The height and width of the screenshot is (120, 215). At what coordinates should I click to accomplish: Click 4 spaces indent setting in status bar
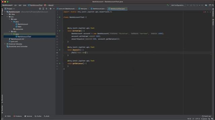[x=204, y=119]
